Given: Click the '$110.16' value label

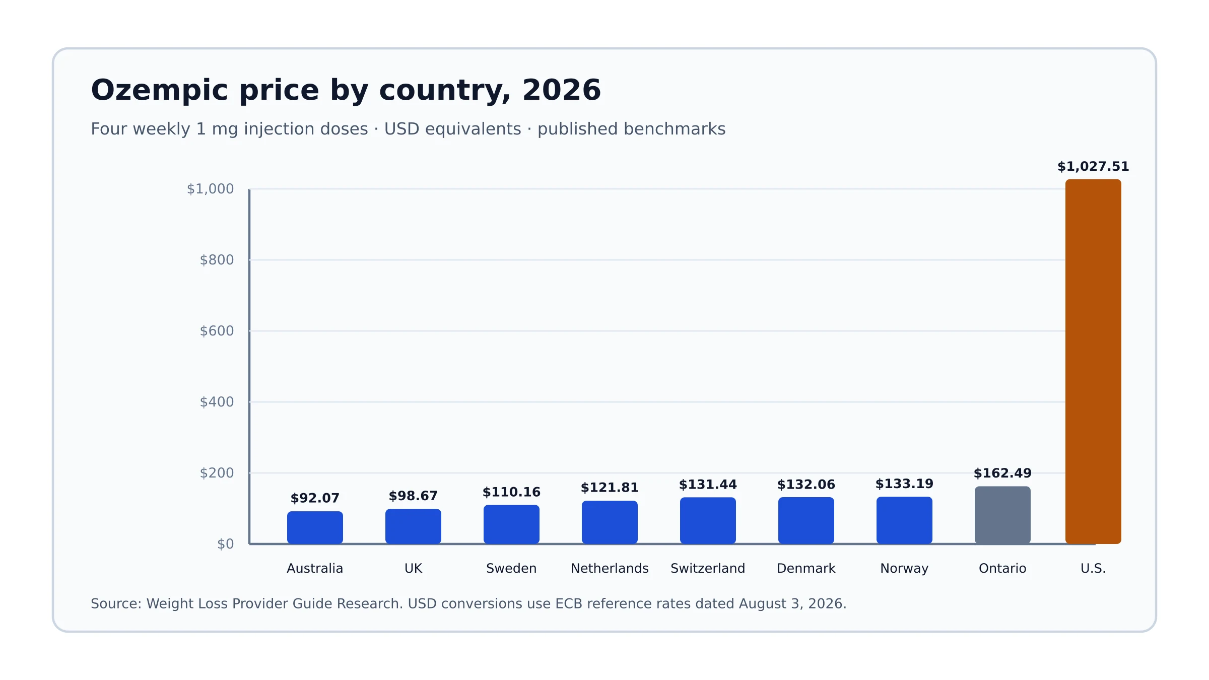Looking at the screenshot, I should pyautogui.click(x=511, y=492).
